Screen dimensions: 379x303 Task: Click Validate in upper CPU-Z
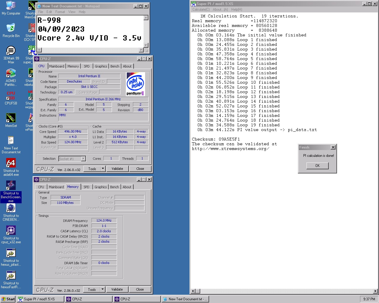tap(117, 169)
